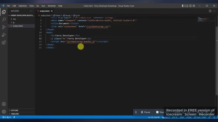This screenshot has height=122, width=218.
Task: Click the closing html tag on line 15
Action: click(x=50, y=47)
